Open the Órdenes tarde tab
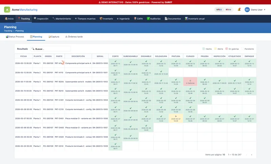This screenshot has width=271, height=164. 74,37
